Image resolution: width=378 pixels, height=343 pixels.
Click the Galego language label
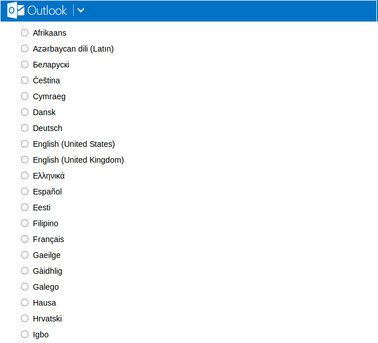coord(46,287)
